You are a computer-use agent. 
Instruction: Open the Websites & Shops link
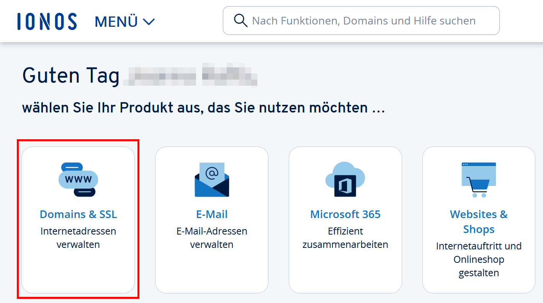pos(479,222)
